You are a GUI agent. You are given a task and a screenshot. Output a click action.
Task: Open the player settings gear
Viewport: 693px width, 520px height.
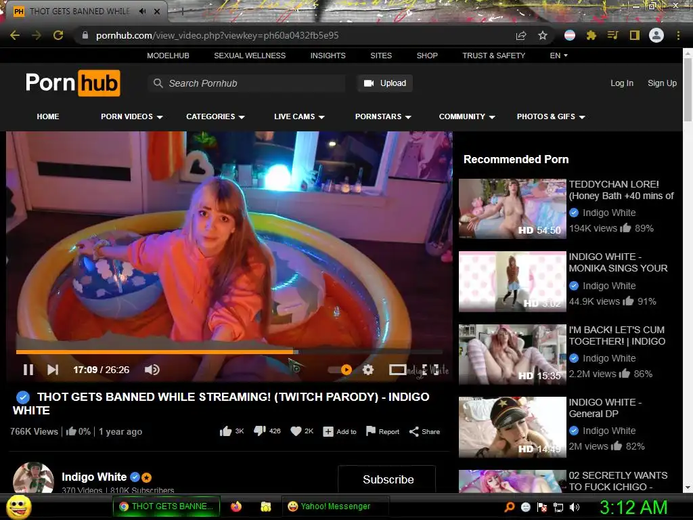pyautogui.click(x=368, y=370)
